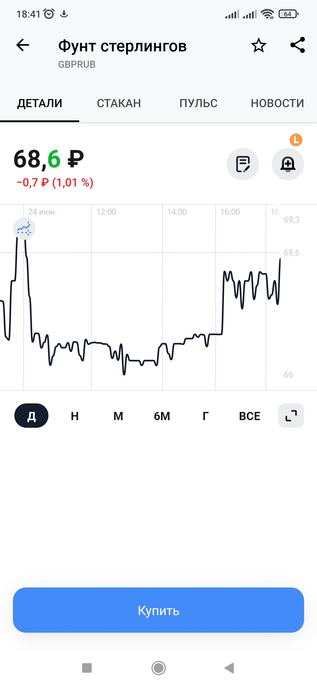The width and height of the screenshot is (317, 687).
Task: Select the М monthly chart period
Action: point(118,416)
